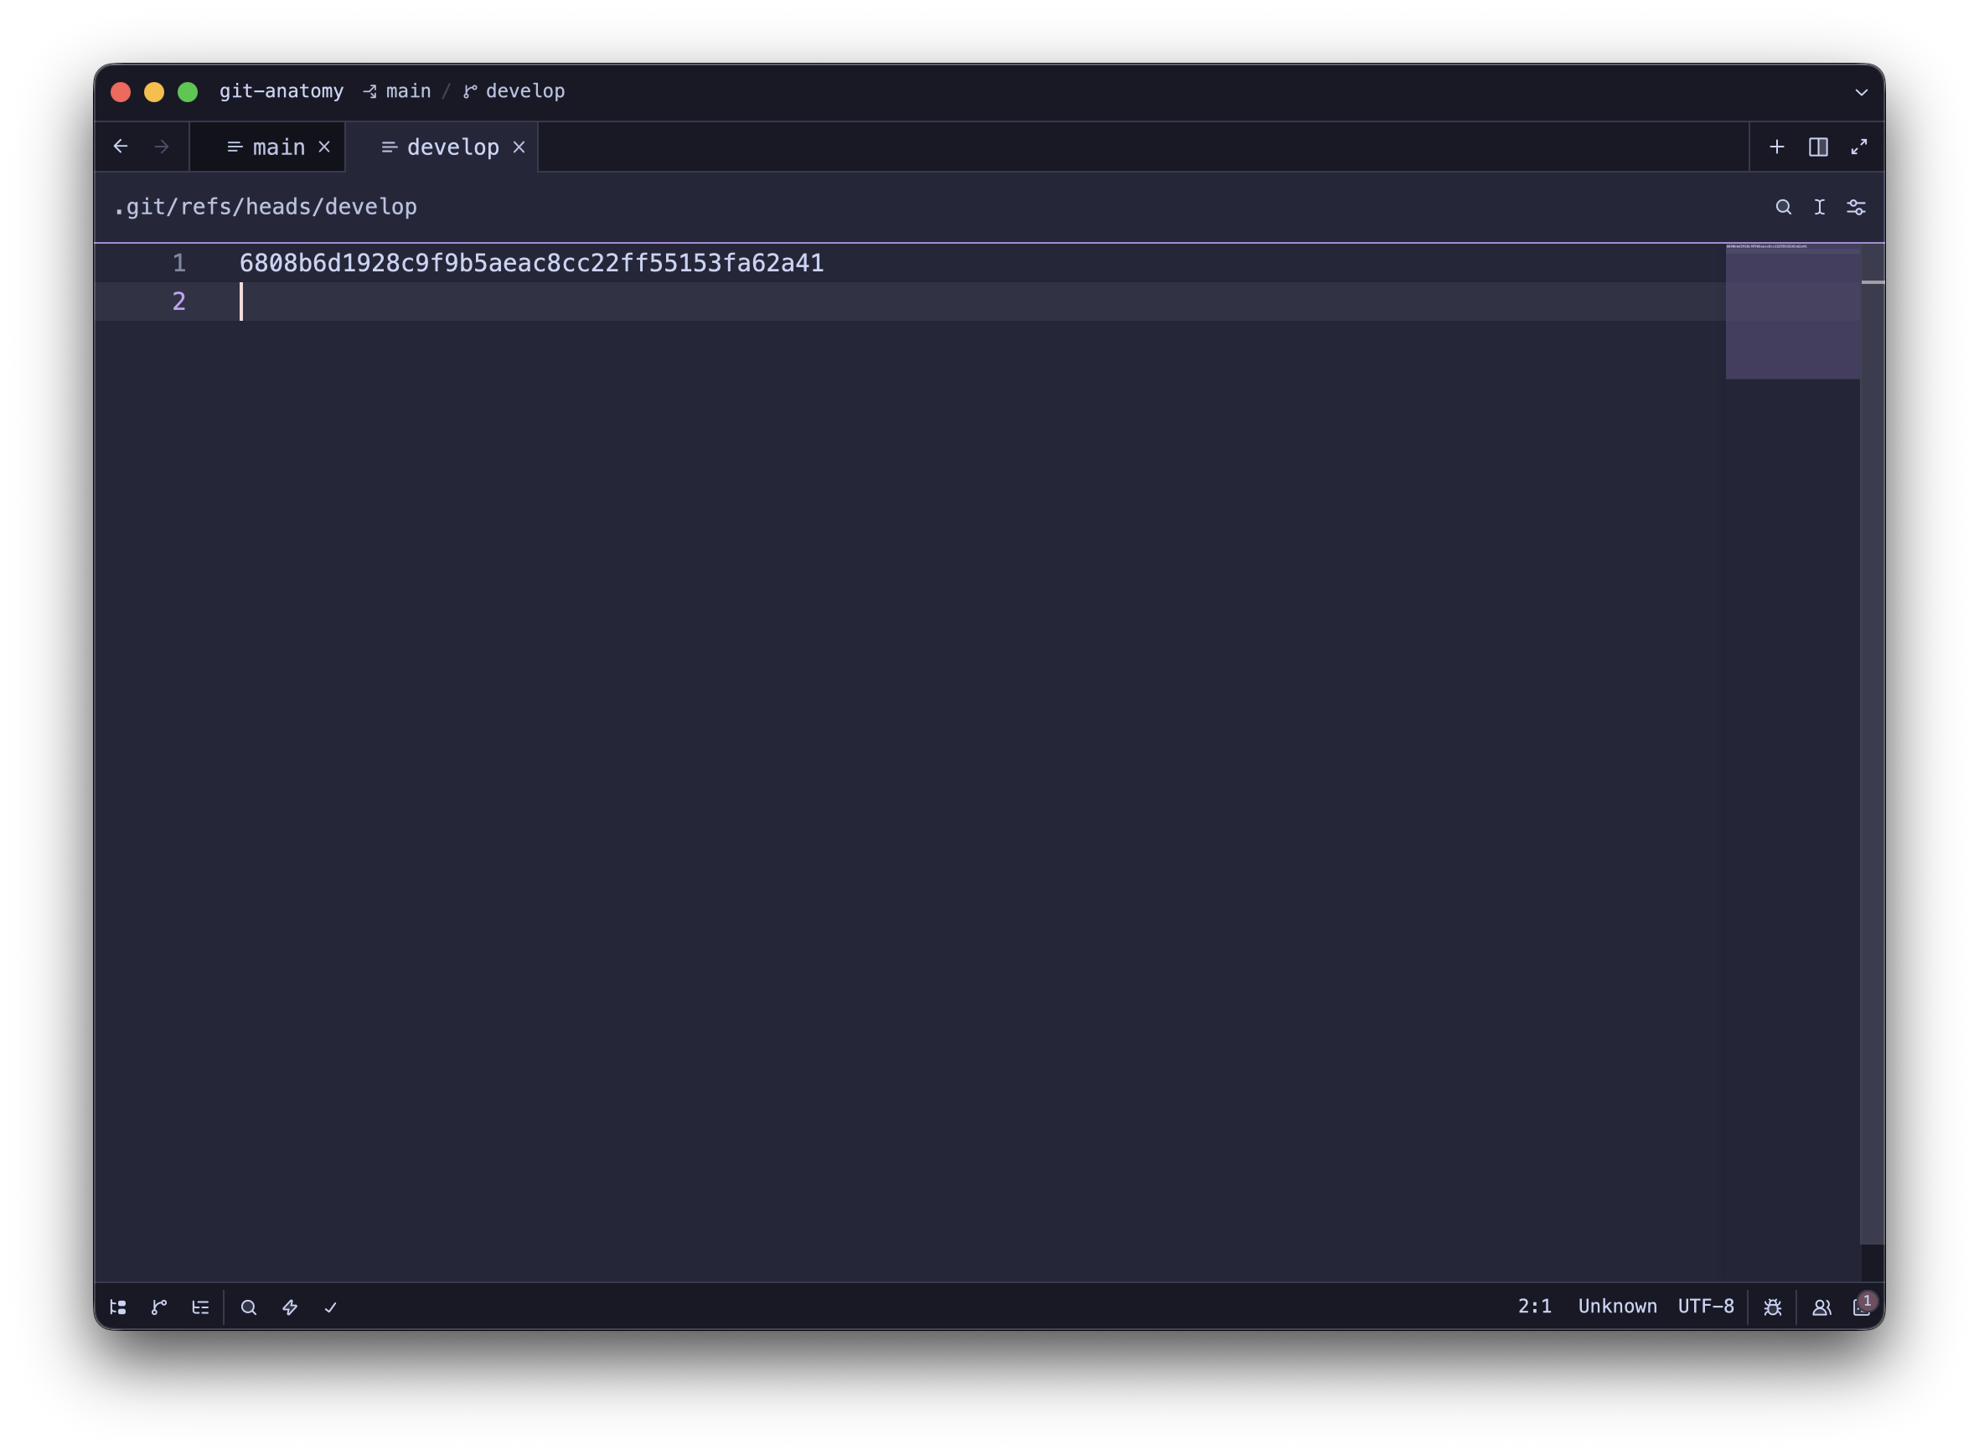
Task: Click the checkmark diagnostics icon
Action: click(331, 1307)
